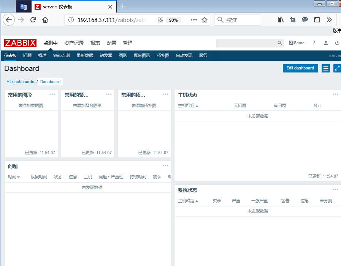Click the Edit dashboard button
This screenshot has height=266, width=341.
[300, 68]
